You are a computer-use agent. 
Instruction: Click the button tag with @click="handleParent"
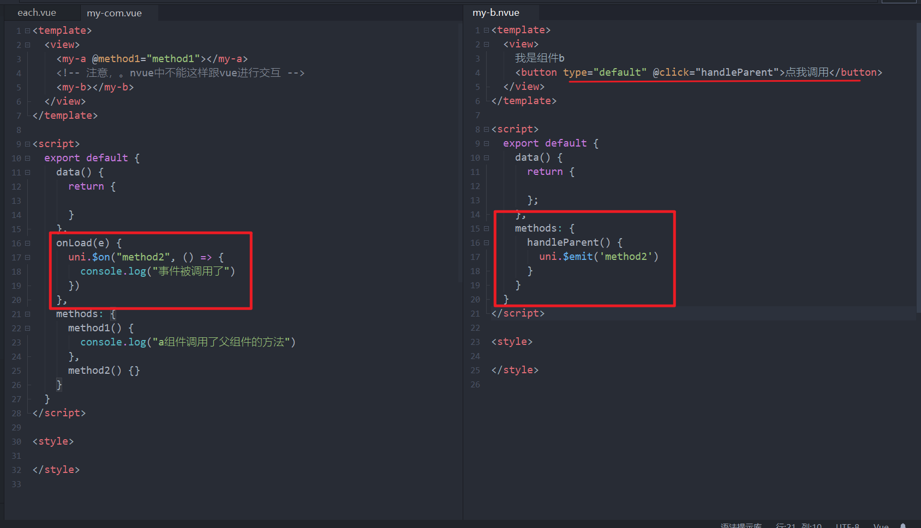698,72
